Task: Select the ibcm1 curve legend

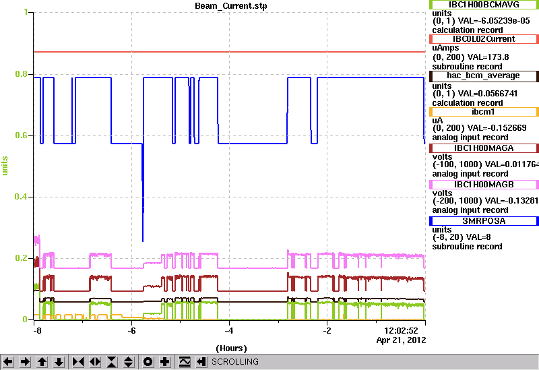Action: click(484, 112)
